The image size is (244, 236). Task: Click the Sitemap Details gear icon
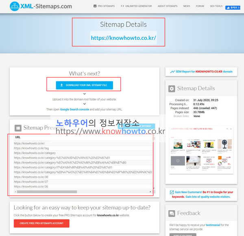[x=172, y=89]
